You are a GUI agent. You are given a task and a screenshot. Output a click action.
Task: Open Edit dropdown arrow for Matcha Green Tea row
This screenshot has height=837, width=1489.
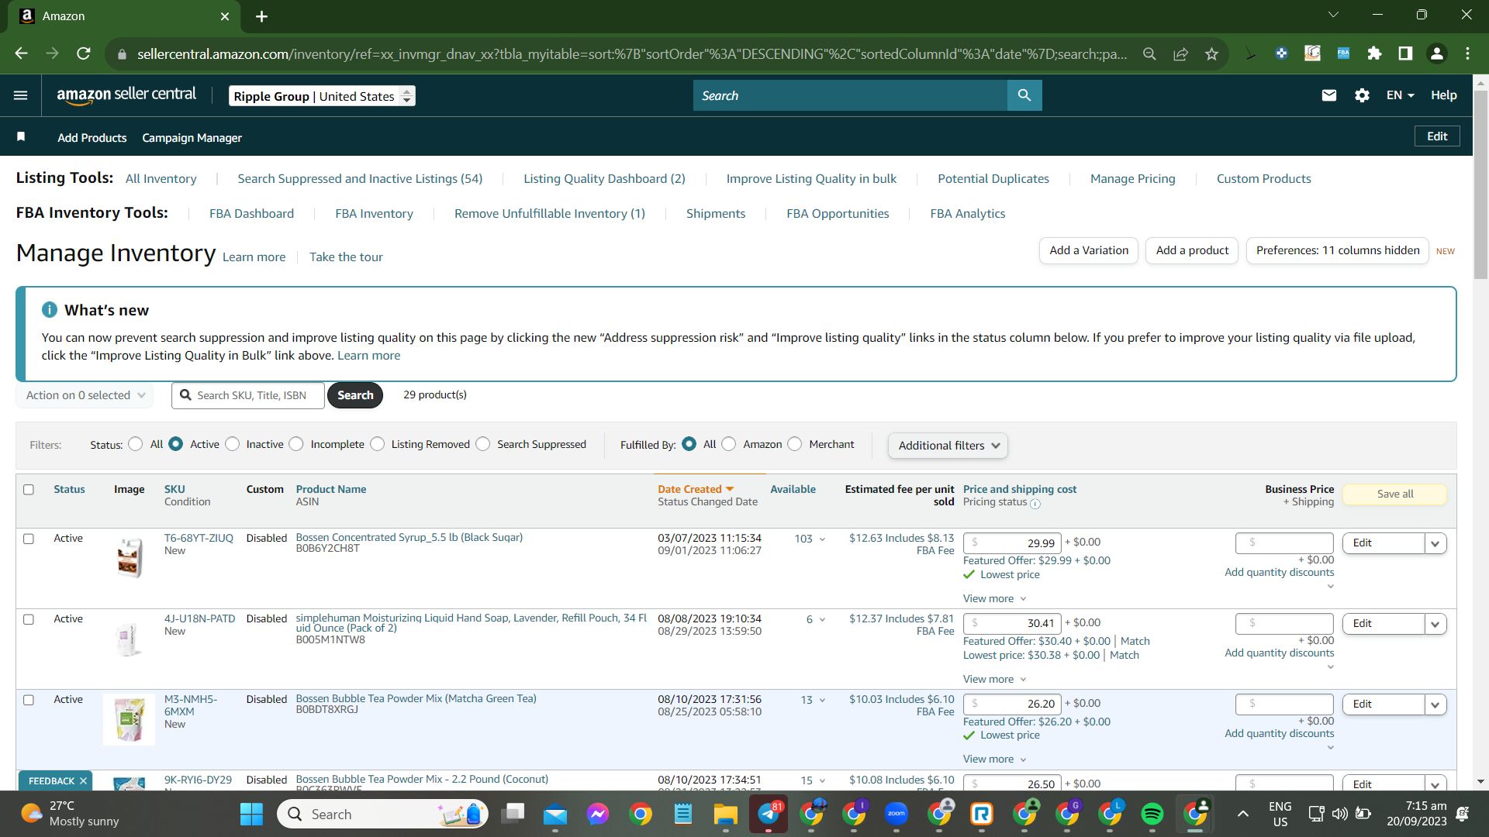[x=1435, y=704]
